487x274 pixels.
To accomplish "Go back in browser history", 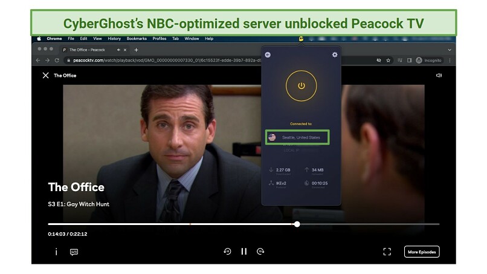I will [38, 60].
